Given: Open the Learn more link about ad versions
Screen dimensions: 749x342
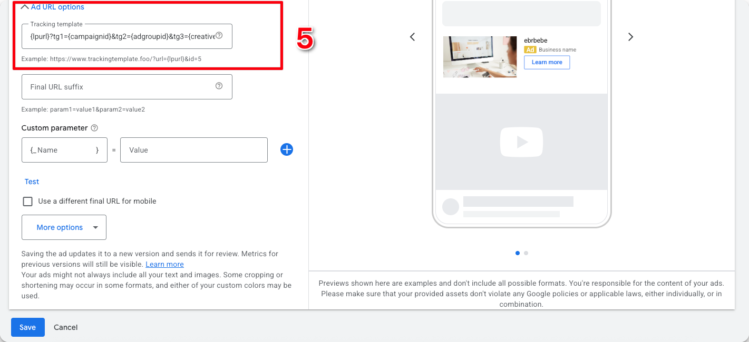Looking at the screenshot, I should tap(164, 264).
